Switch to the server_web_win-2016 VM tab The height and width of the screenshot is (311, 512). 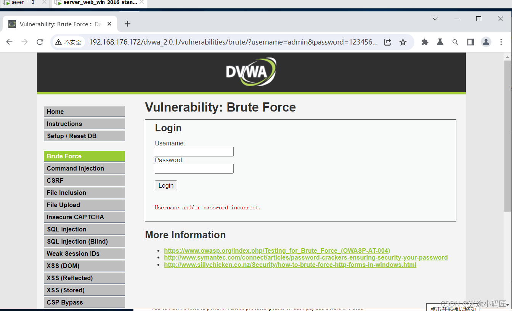coord(99,3)
